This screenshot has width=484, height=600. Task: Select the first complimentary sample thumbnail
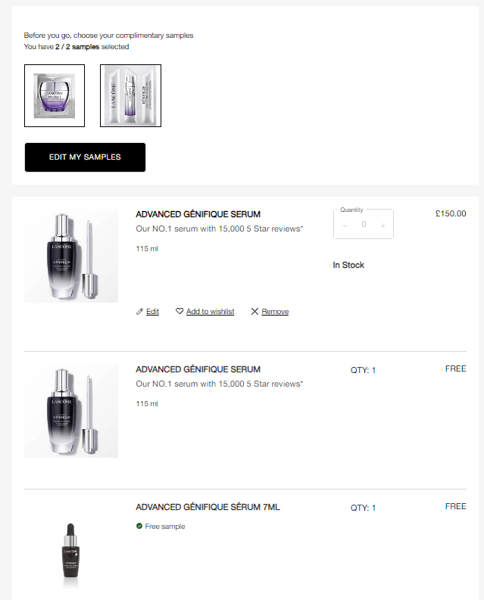click(55, 95)
